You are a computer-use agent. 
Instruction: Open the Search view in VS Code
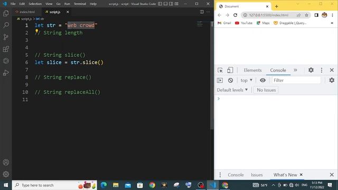click(6, 25)
